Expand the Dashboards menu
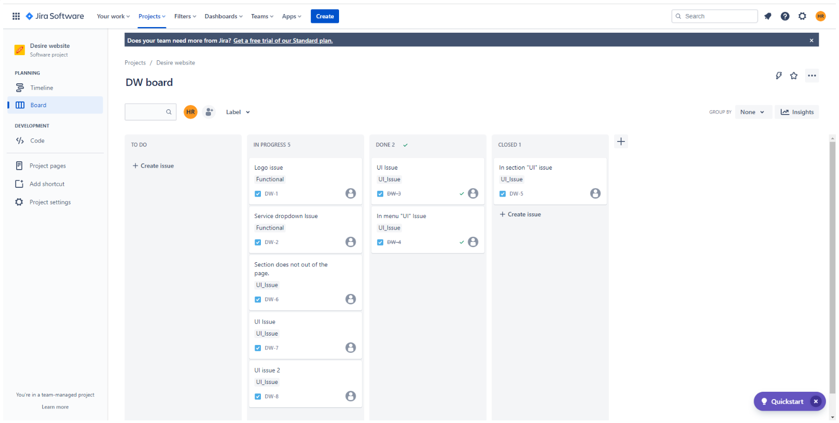This screenshot has width=839, height=423. pos(223,16)
